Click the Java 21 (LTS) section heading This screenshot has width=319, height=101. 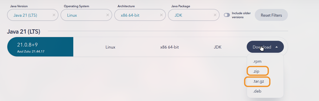(24, 32)
